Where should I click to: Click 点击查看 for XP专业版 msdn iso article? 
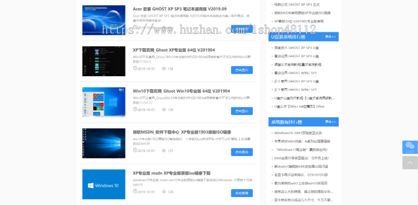(242, 193)
